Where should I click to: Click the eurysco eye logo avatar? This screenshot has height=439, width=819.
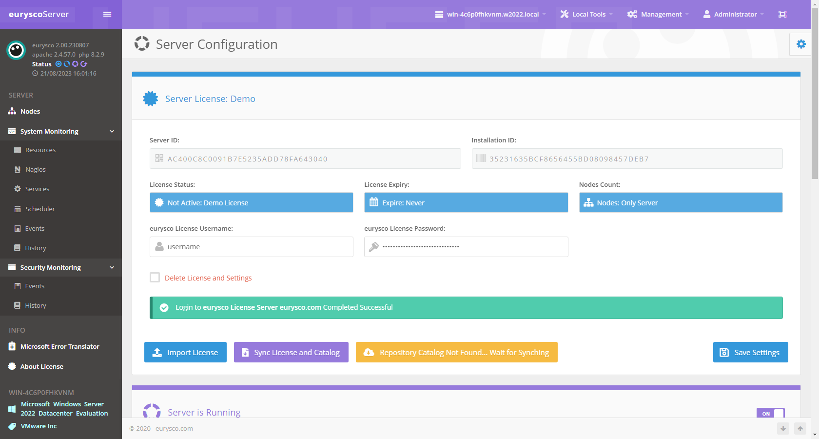point(16,50)
